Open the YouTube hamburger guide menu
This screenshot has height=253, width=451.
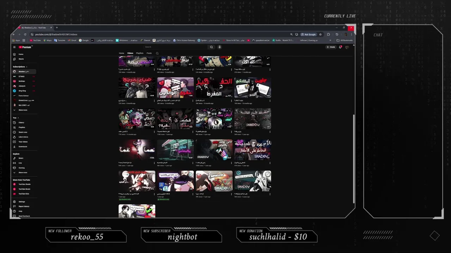click(14, 47)
